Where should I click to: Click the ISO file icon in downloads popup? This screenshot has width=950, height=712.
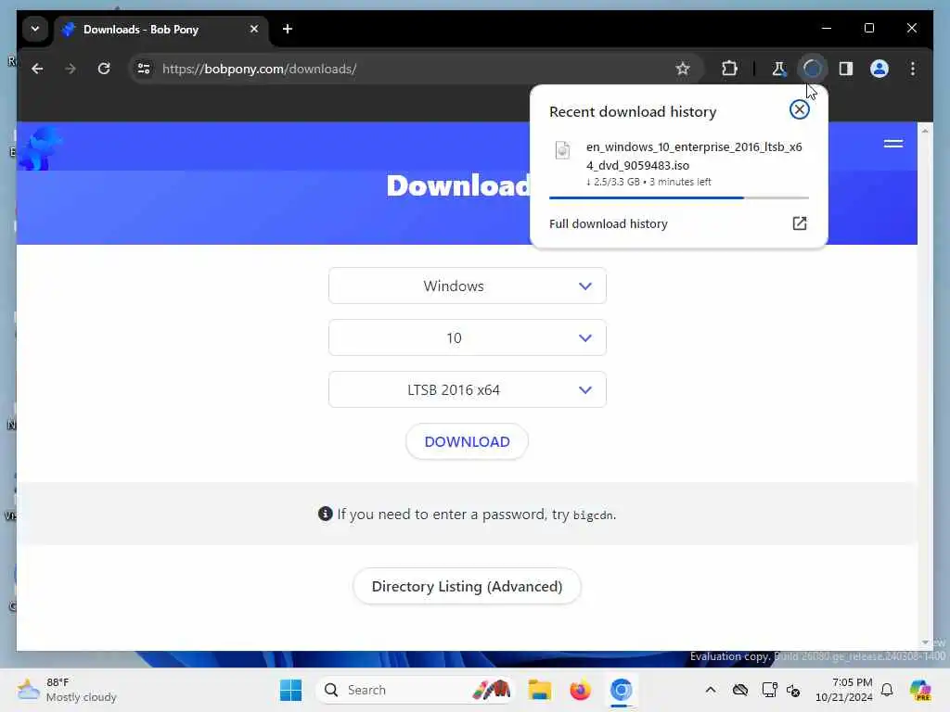[562, 150]
